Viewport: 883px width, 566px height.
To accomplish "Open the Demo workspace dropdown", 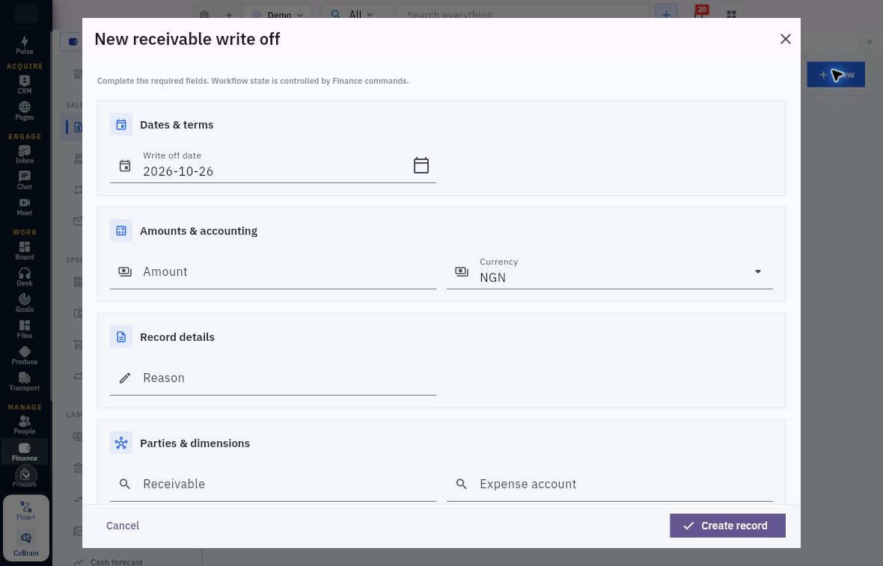I will (x=277, y=15).
